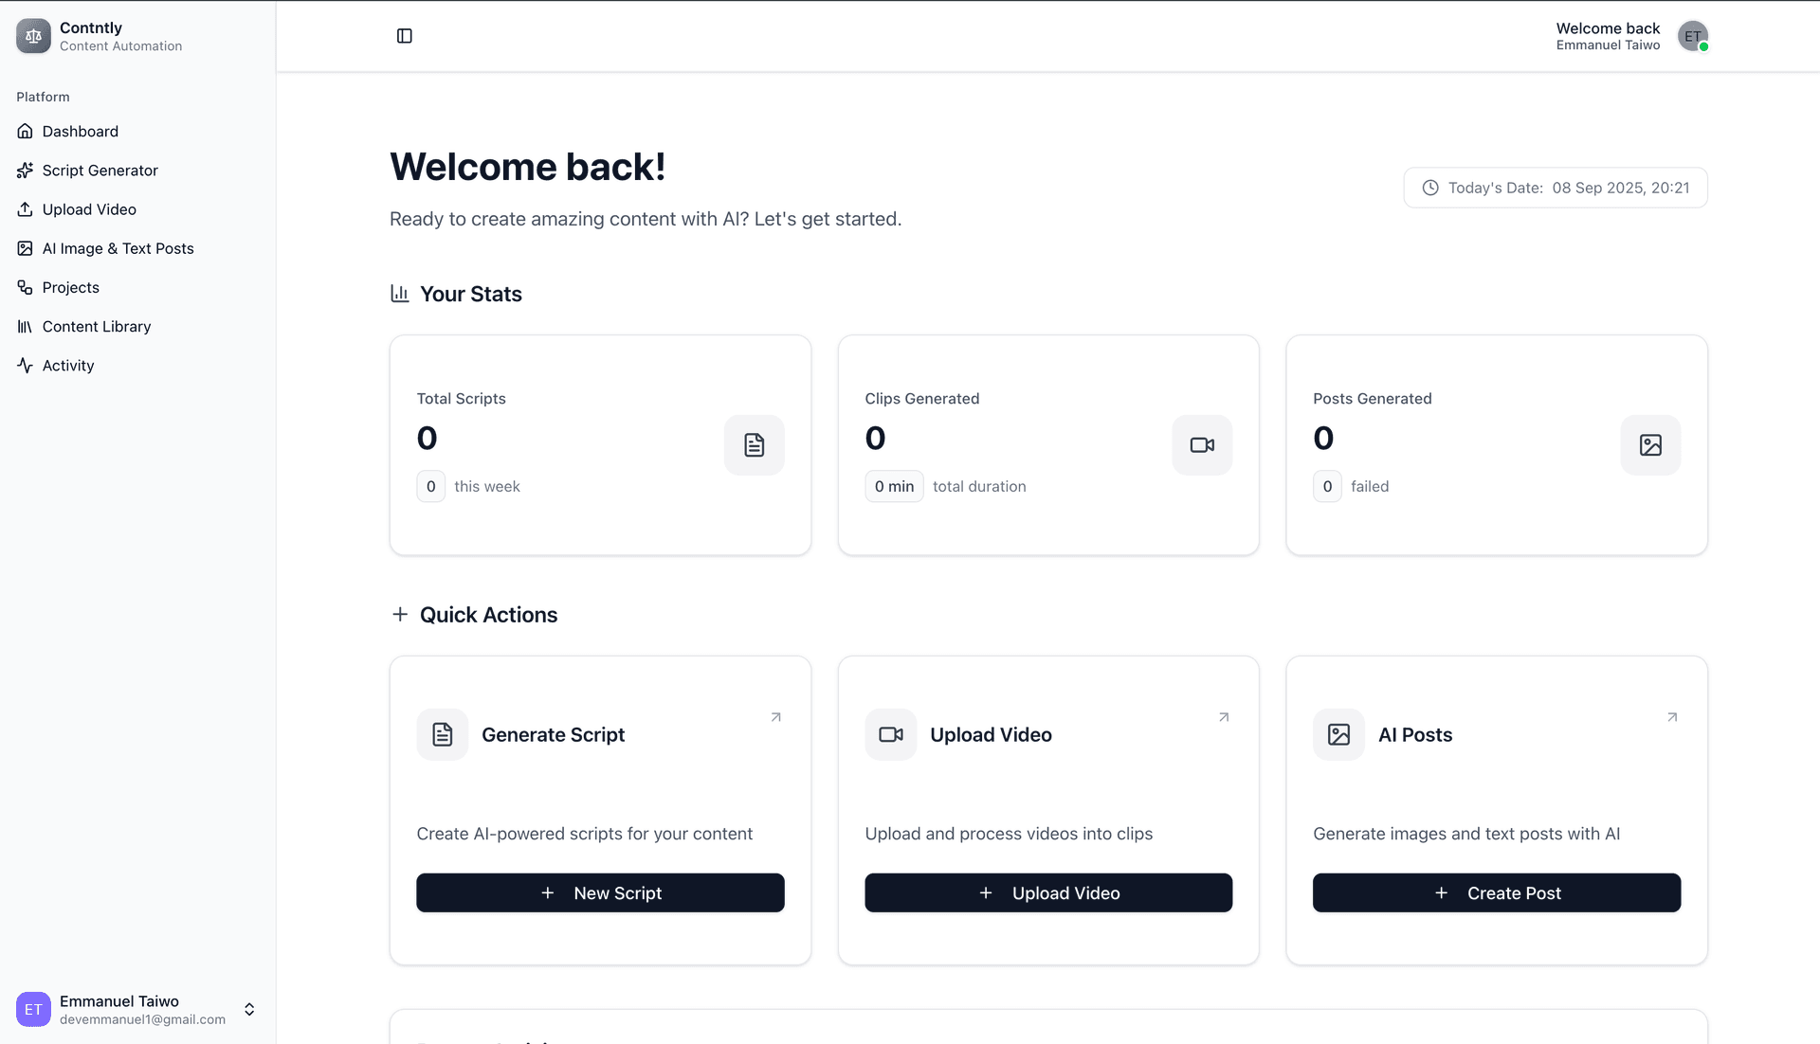The width and height of the screenshot is (1820, 1044).
Task: Click the Total Scripts document icon
Action: pyautogui.click(x=755, y=445)
